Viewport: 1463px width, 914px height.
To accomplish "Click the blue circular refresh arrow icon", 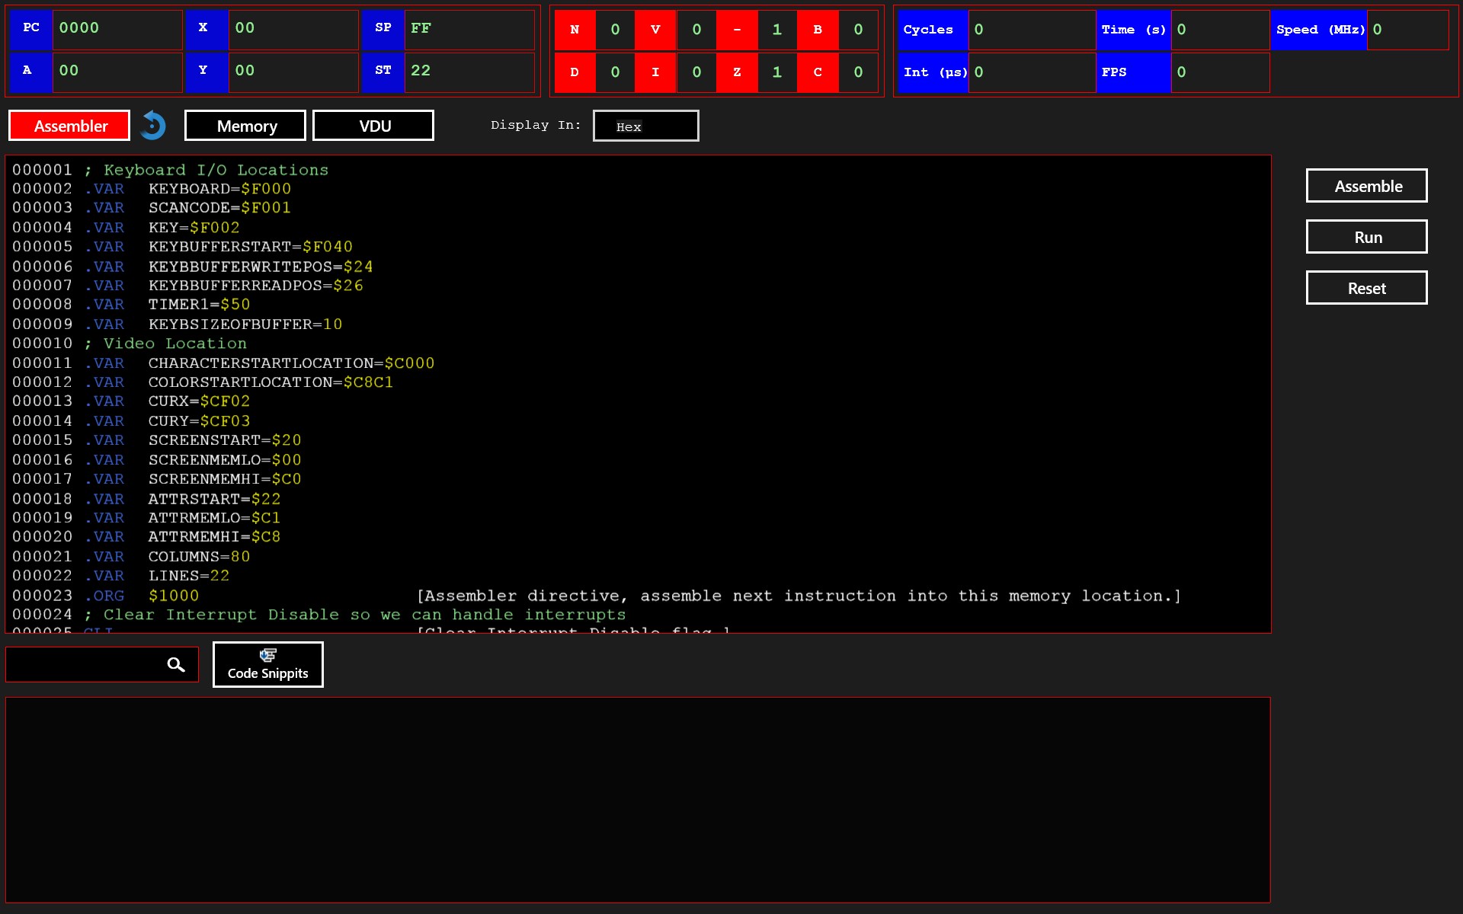I will [153, 126].
